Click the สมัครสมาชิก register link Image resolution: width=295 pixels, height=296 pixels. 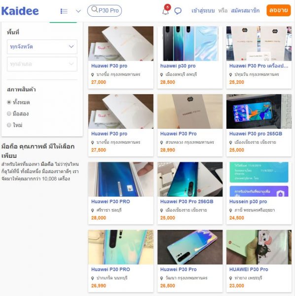(x=245, y=10)
